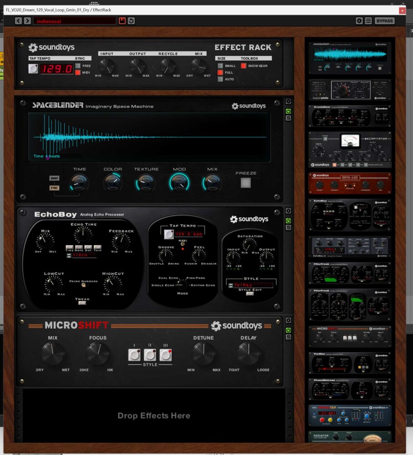Click the rack header MIX dry/wet knob
The height and width of the screenshot is (455, 413).
(199, 66)
